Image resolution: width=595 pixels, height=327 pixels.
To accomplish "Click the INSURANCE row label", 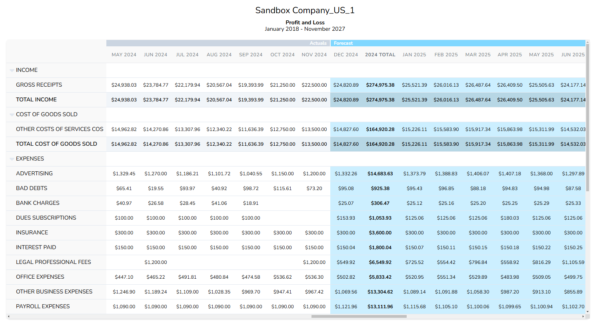I will [32, 233].
